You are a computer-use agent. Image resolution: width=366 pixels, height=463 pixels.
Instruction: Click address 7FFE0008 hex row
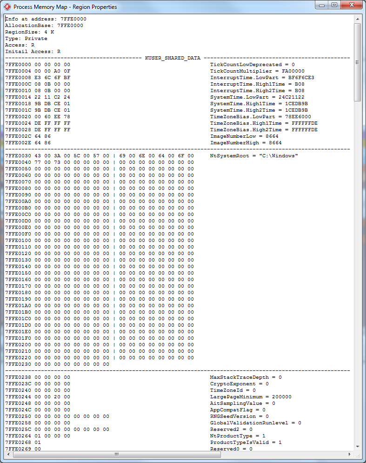pyautogui.click(x=38, y=77)
